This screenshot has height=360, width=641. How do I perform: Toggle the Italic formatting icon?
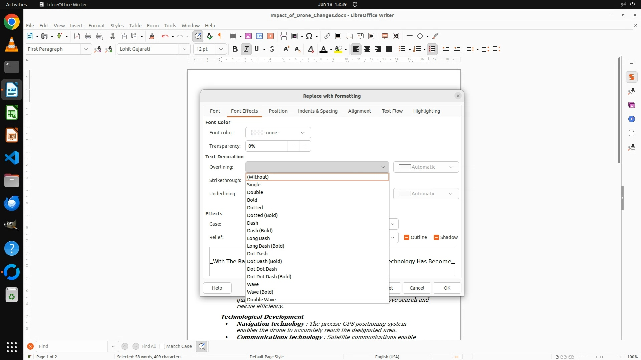[x=246, y=49]
